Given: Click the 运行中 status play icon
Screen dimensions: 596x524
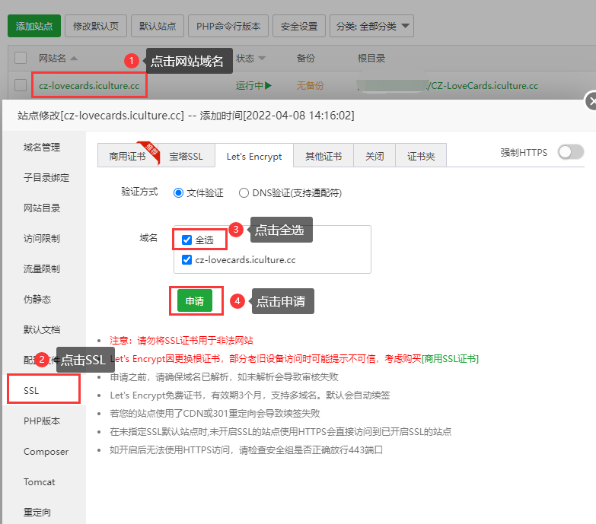Looking at the screenshot, I should (269, 85).
